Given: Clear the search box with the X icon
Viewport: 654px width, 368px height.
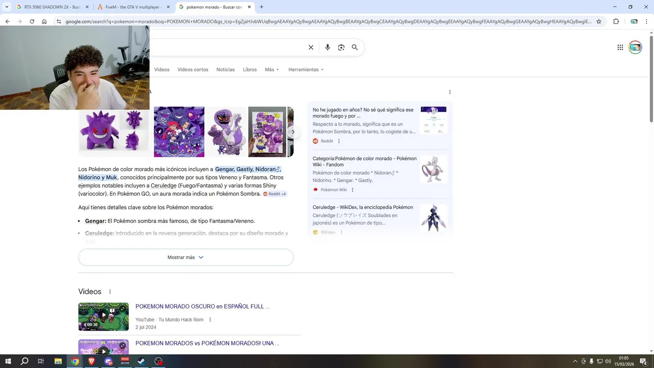Looking at the screenshot, I should 311,48.
